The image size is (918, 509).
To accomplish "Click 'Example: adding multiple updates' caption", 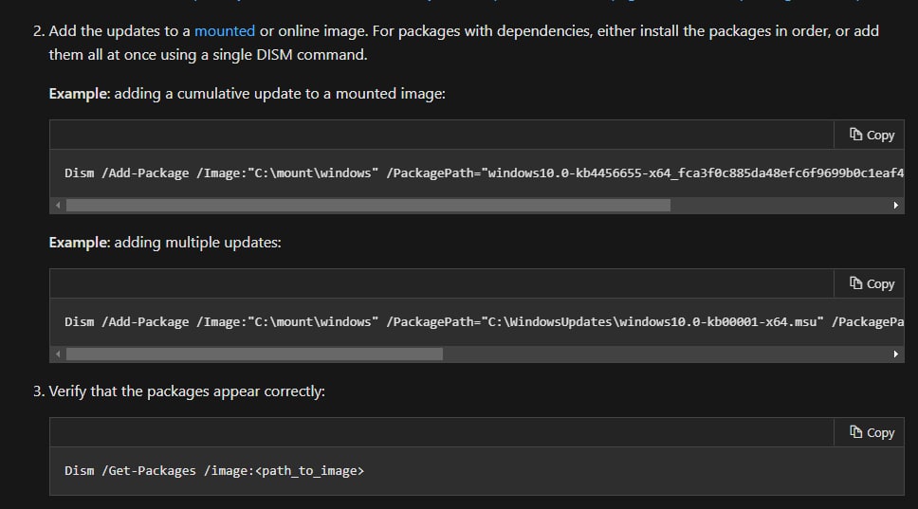I will point(165,243).
